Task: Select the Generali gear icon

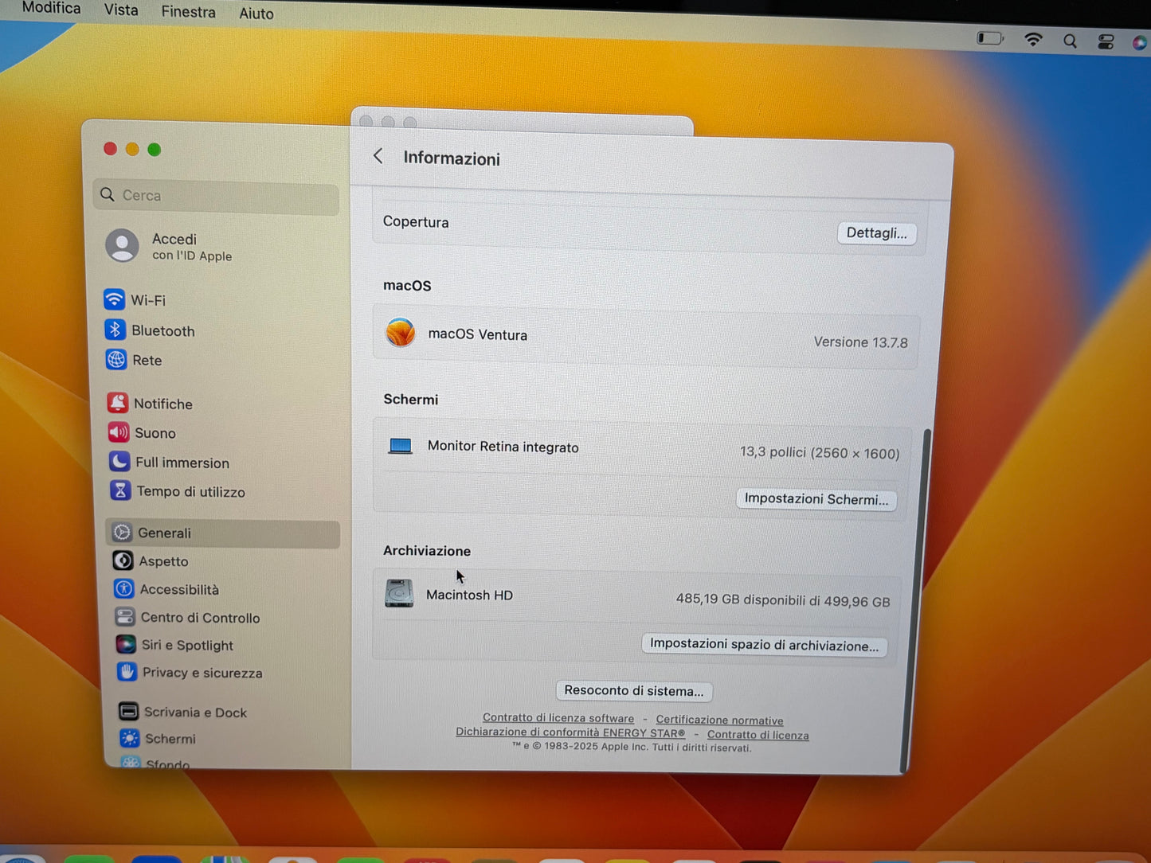Action: (x=122, y=533)
